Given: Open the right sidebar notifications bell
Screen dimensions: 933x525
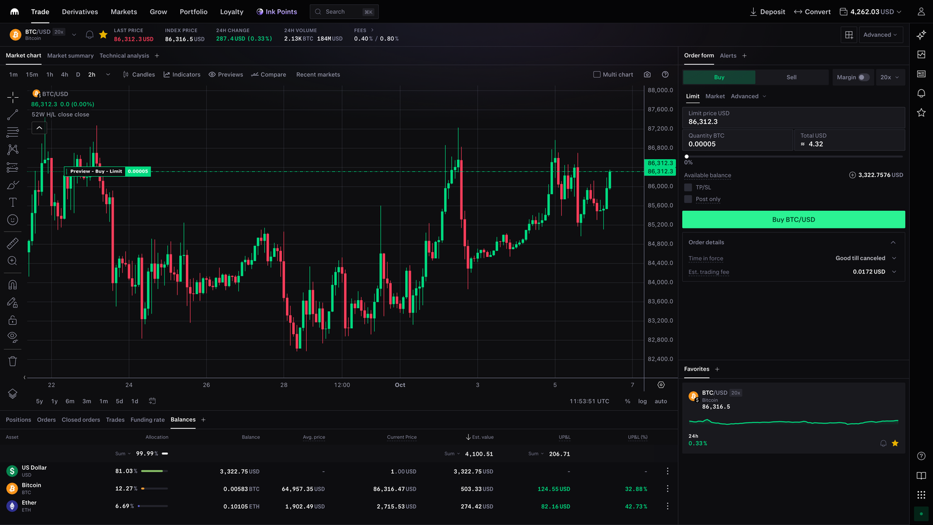Looking at the screenshot, I should 921,93.
